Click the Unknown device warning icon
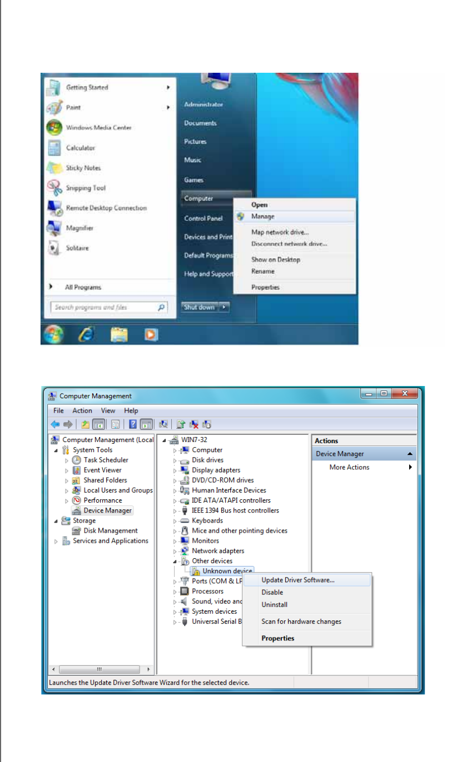This screenshot has width=472, height=762. tap(196, 571)
